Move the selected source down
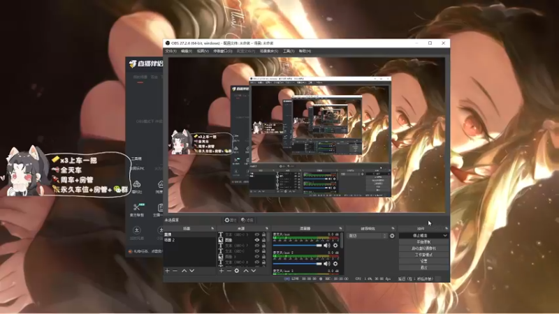Image resolution: width=559 pixels, height=314 pixels. (x=254, y=271)
